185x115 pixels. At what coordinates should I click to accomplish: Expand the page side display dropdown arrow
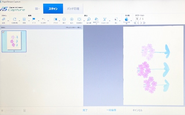pyautogui.click(x=120, y=21)
